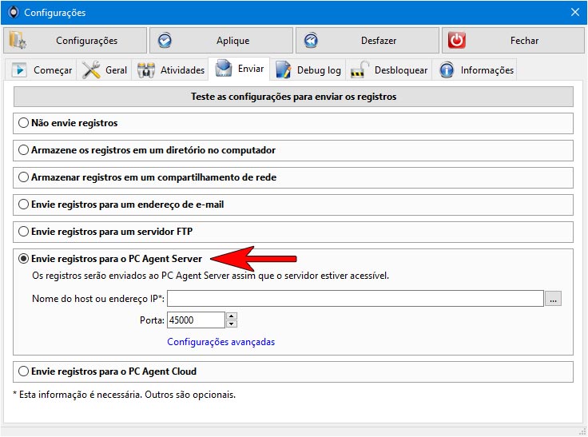Click the Começar play icon
The image size is (588, 437).
(19, 70)
